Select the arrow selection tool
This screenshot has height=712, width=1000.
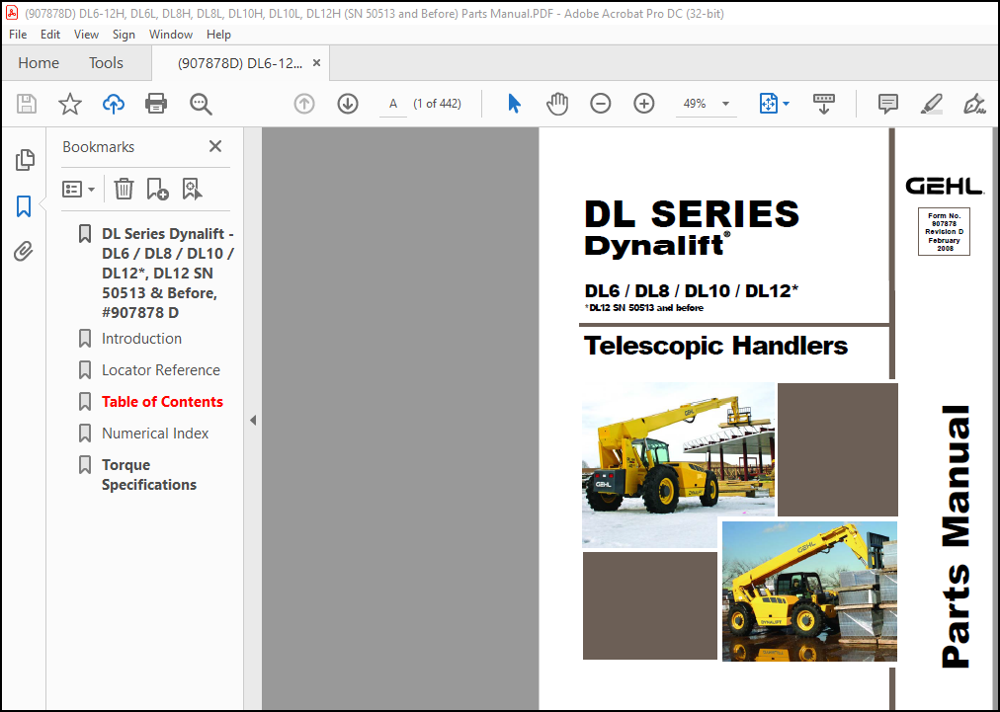click(514, 104)
